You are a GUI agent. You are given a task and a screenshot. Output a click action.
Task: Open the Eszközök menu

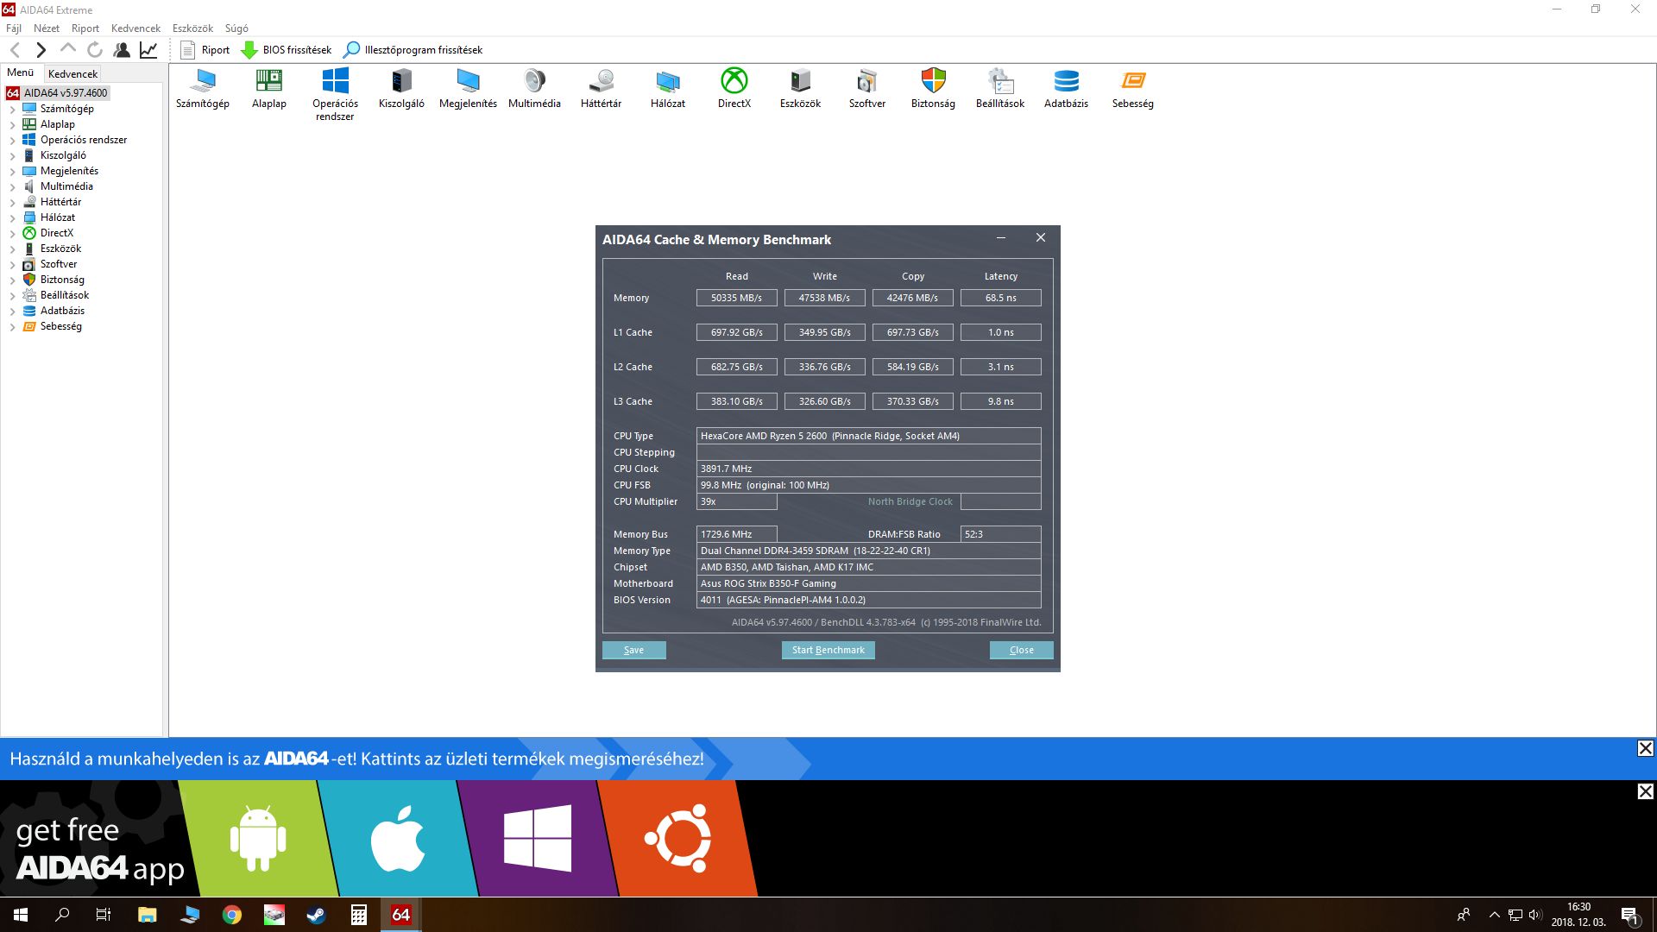click(x=192, y=28)
